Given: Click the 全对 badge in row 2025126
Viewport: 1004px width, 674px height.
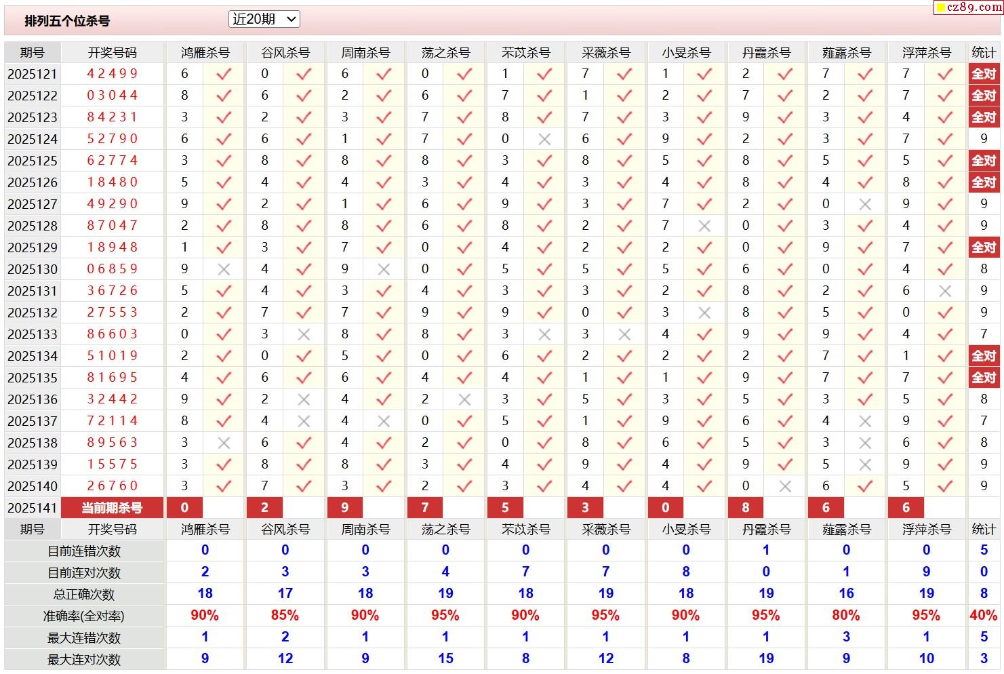Looking at the screenshot, I should 984,182.
